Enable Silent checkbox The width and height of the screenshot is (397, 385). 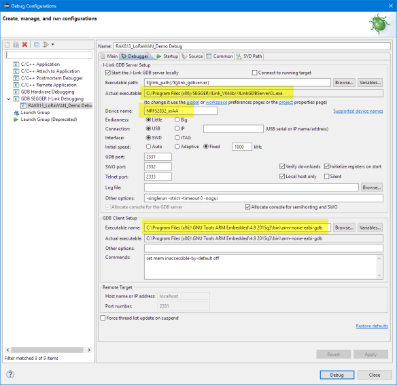pyautogui.click(x=326, y=177)
